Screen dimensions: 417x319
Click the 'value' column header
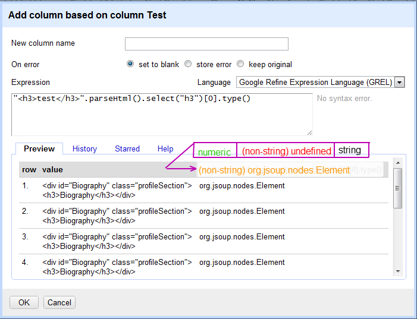pos(52,169)
